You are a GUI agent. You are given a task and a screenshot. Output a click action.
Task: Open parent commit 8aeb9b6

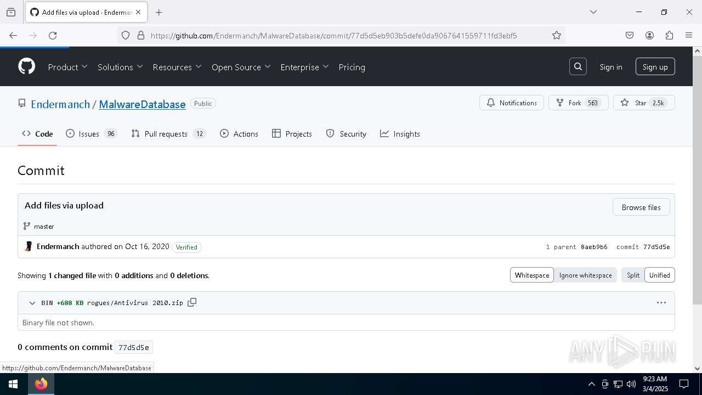pyautogui.click(x=594, y=247)
